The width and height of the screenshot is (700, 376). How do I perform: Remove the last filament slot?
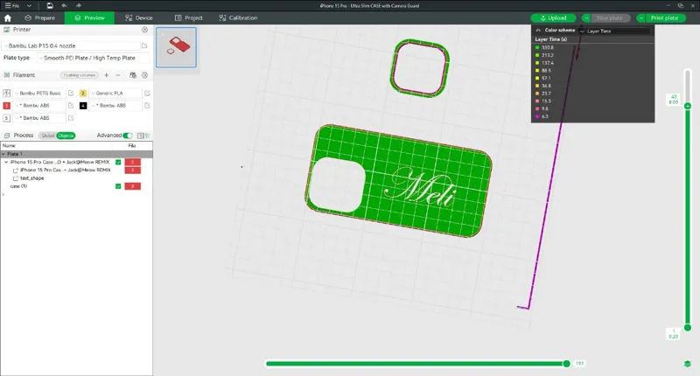(x=118, y=75)
